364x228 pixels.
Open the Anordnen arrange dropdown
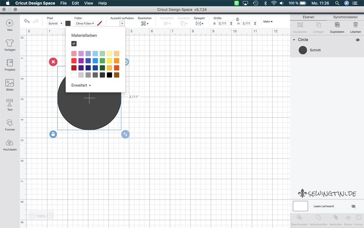coord(184,23)
